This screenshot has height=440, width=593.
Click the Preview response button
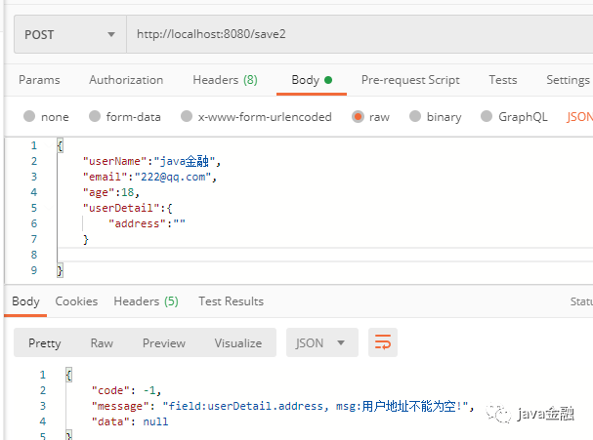(x=163, y=342)
